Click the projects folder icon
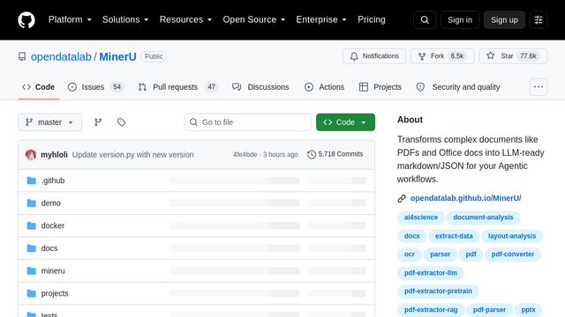Screen dimensions: 565x317 pyautogui.click(x=32, y=293)
